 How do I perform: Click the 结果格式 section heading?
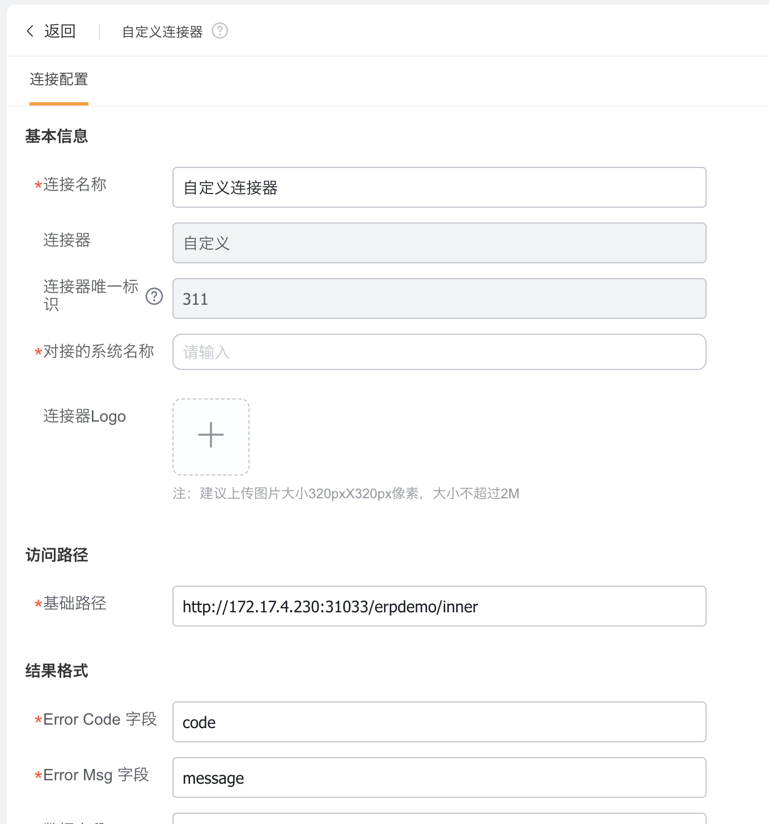tap(57, 671)
